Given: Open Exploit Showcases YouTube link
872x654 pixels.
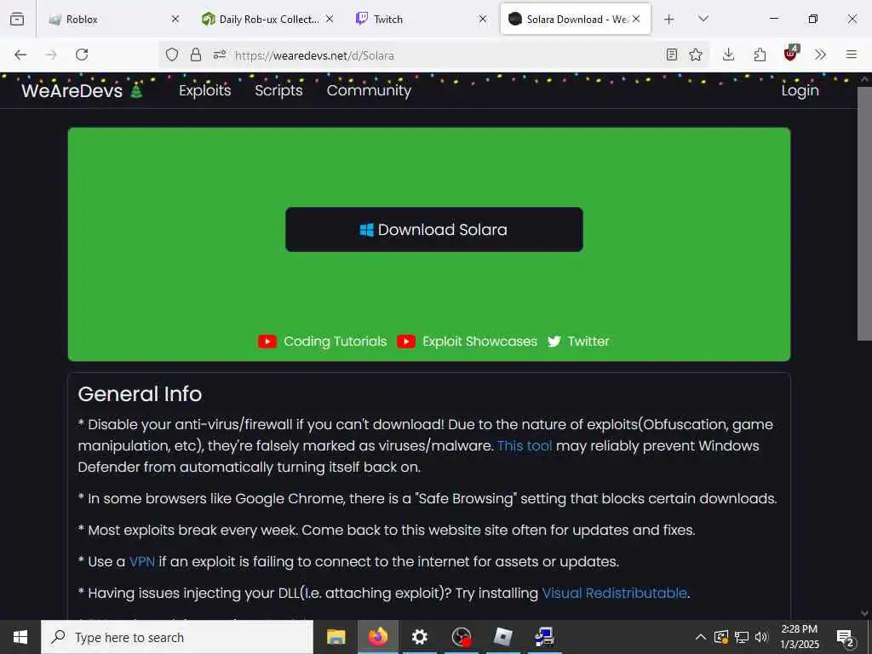Looking at the screenshot, I should 479,341.
